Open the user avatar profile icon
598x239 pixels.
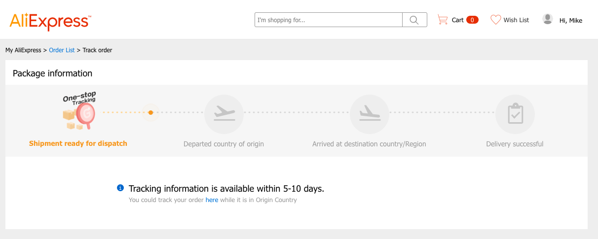point(548,19)
